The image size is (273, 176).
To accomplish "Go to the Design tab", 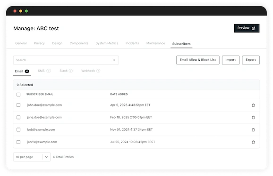I will pyautogui.click(x=57, y=43).
